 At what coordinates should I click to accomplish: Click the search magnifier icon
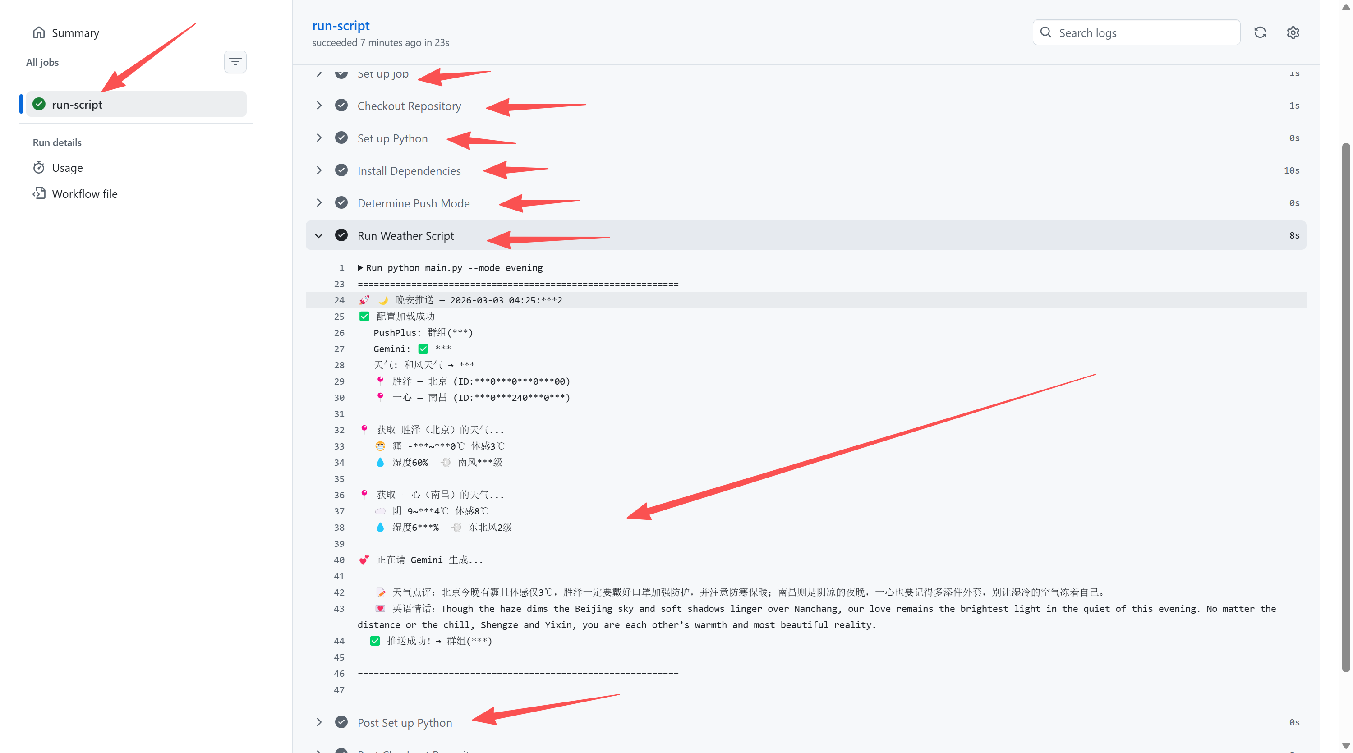pyautogui.click(x=1046, y=32)
